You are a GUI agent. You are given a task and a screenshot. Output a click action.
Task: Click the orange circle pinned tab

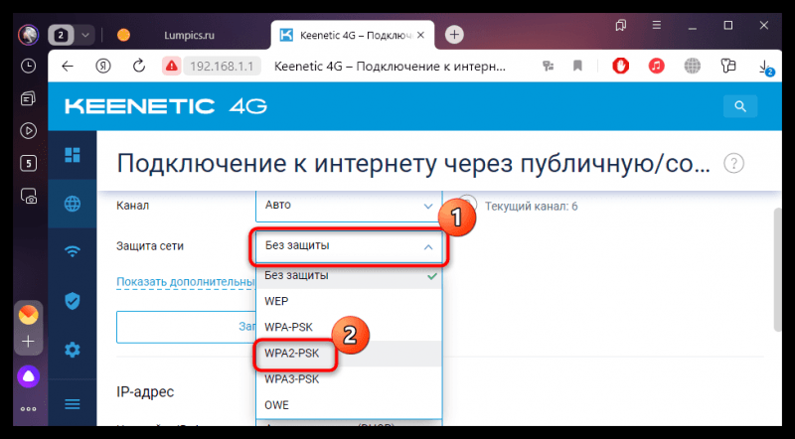tap(123, 35)
